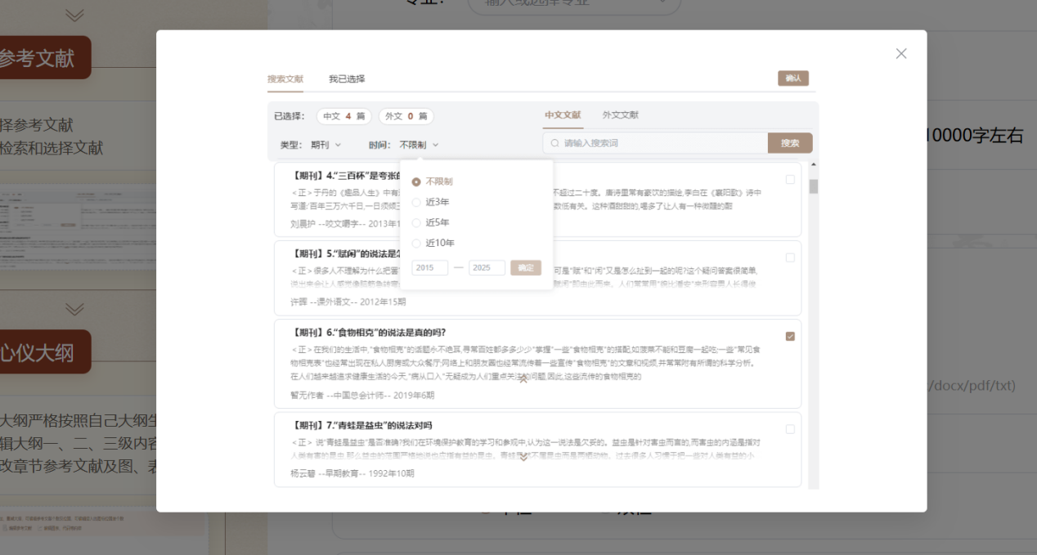Check the box for article 4 三百杯

[790, 179]
